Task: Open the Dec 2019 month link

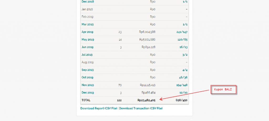Action: [88, 93]
